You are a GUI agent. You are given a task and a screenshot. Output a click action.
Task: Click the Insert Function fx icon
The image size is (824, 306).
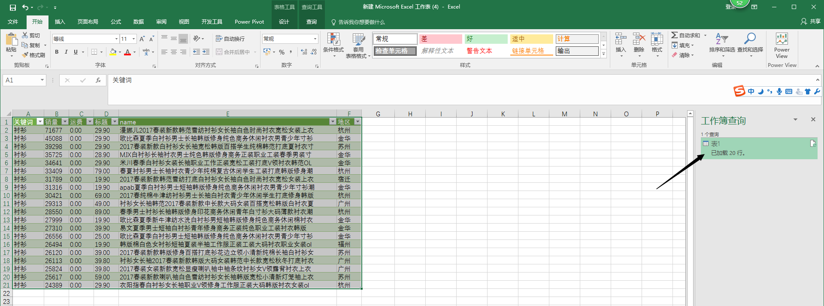pyautogui.click(x=98, y=80)
